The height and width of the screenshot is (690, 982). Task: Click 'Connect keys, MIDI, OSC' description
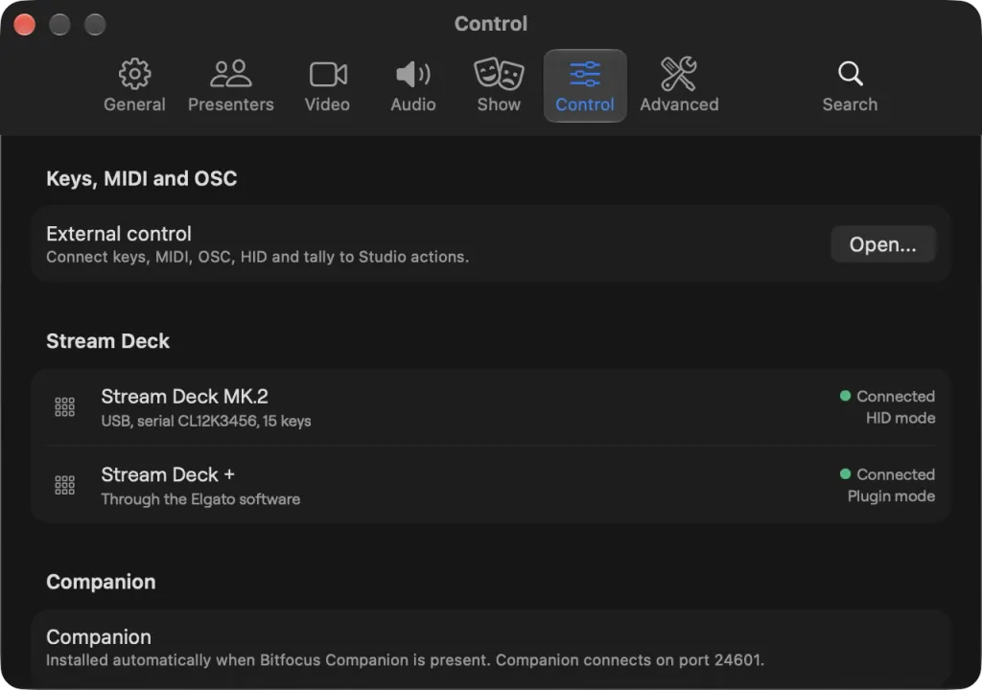257,257
